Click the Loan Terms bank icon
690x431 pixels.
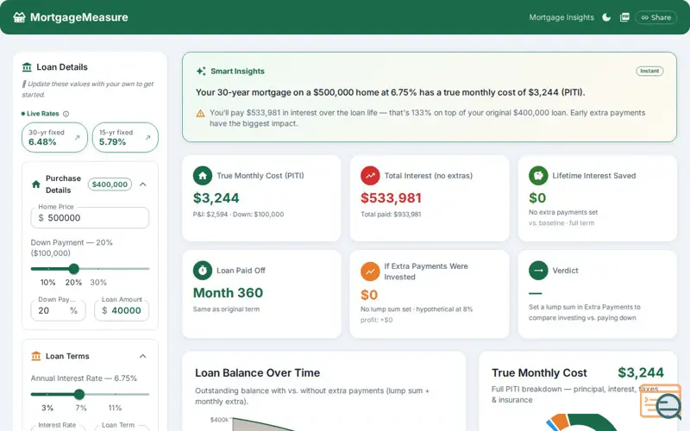[x=36, y=356]
